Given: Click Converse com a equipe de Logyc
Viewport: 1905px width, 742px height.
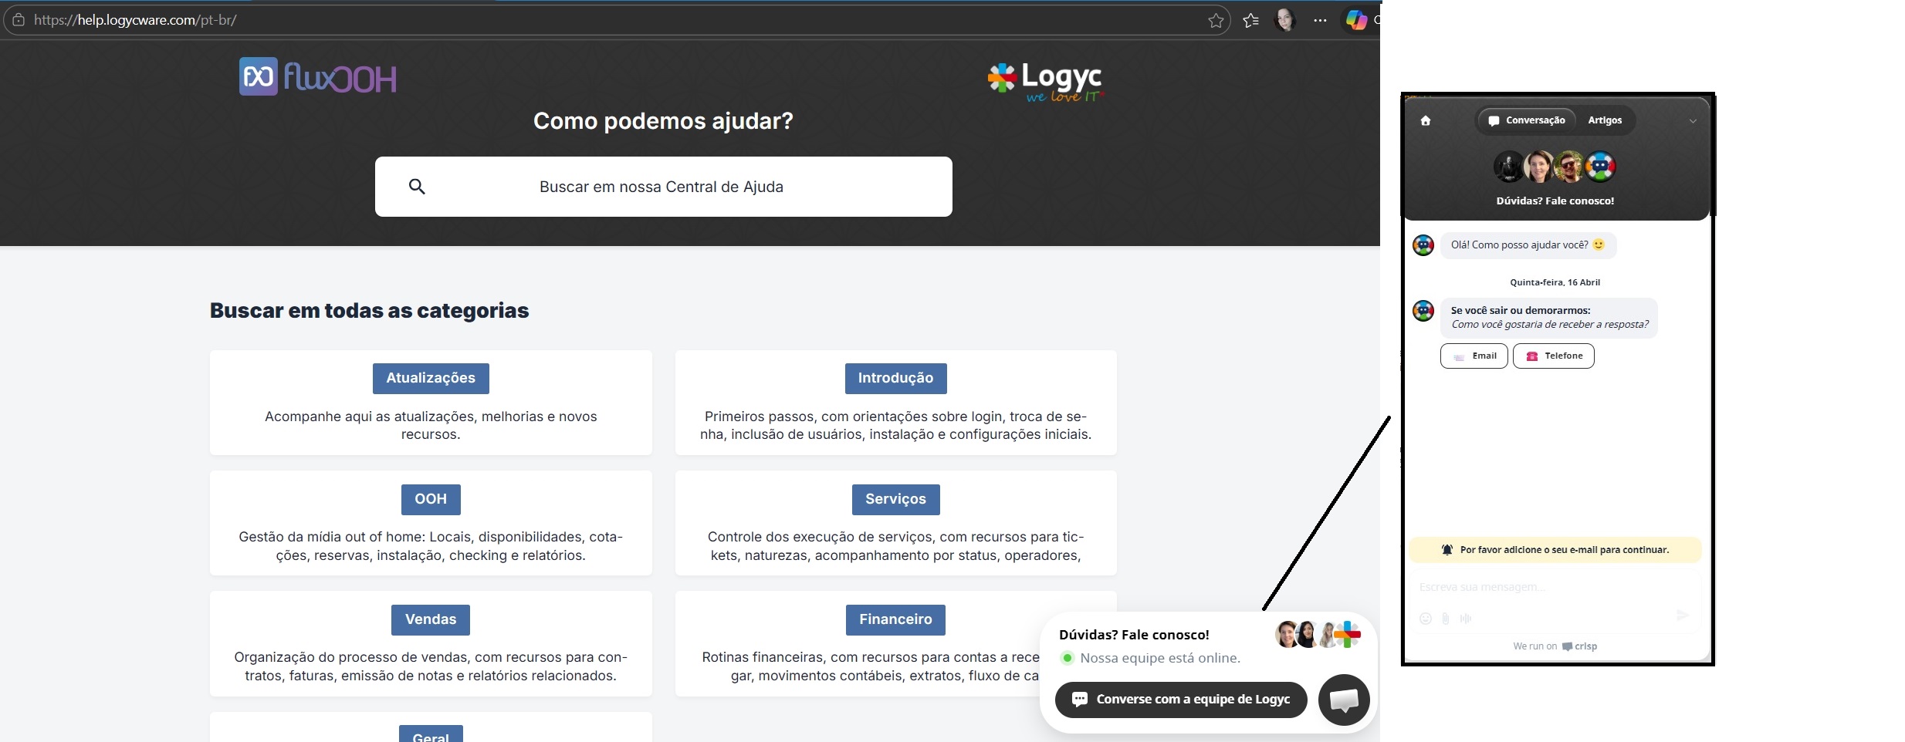Looking at the screenshot, I should (x=1181, y=700).
